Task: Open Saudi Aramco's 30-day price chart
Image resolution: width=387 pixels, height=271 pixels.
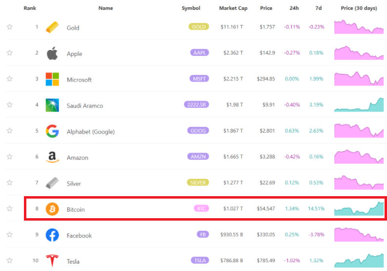Action: [359, 105]
